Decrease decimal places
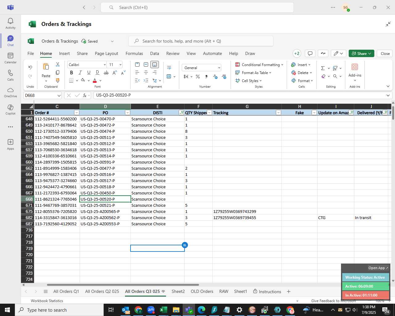 pos(224,77)
